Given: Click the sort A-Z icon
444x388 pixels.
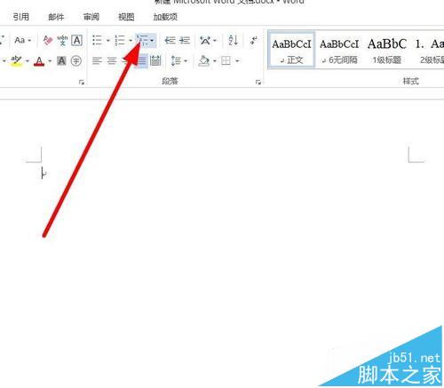Looking at the screenshot, I should pos(233,40).
